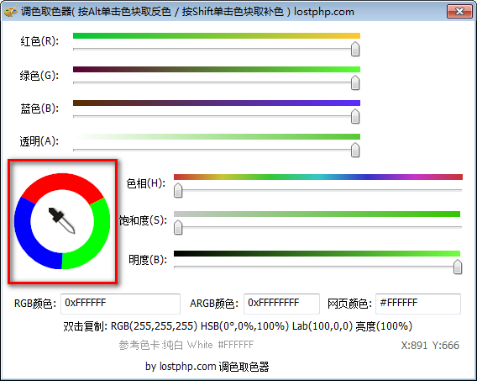Click the blue channel gradient bar
This screenshot has height=381, width=477.
217,103
